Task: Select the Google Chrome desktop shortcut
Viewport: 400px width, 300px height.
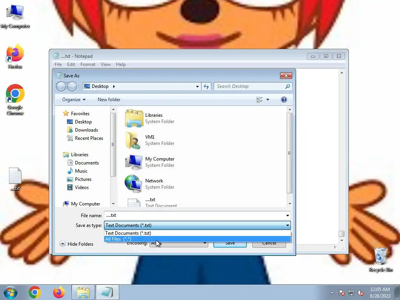Action: pyautogui.click(x=15, y=100)
